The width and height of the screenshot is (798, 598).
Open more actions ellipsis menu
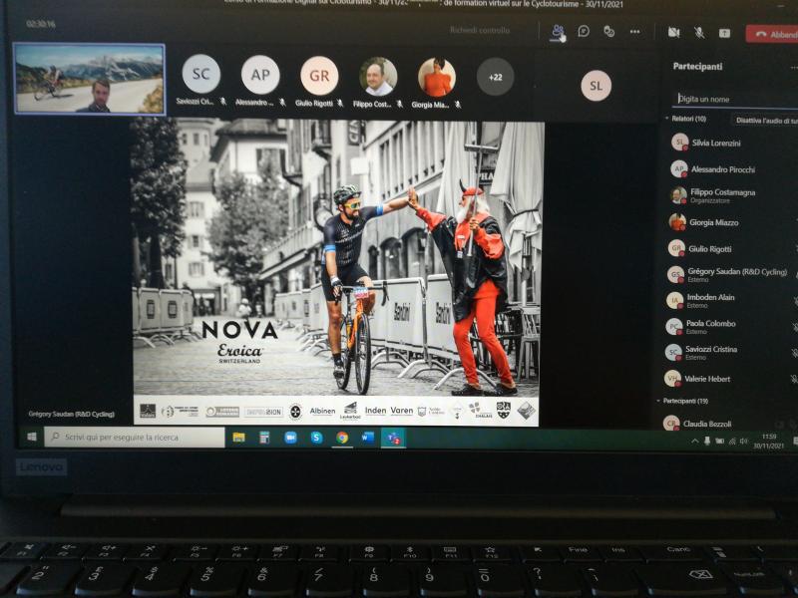634,32
